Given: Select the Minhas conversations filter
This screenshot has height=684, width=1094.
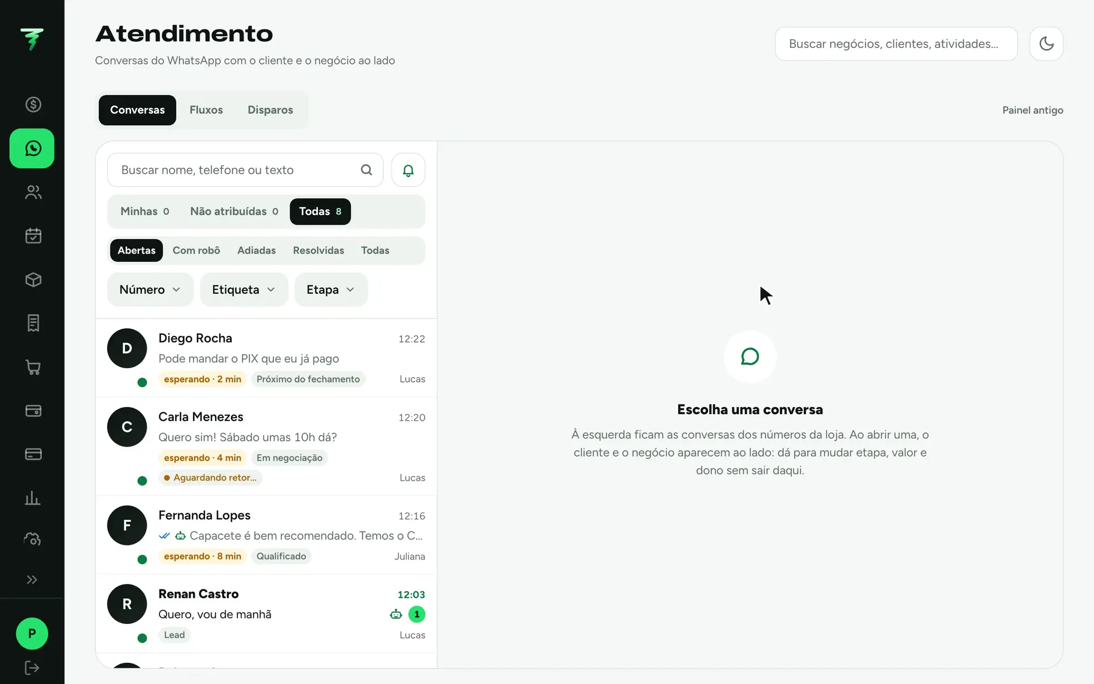Looking at the screenshot, I should coord(145,211).
